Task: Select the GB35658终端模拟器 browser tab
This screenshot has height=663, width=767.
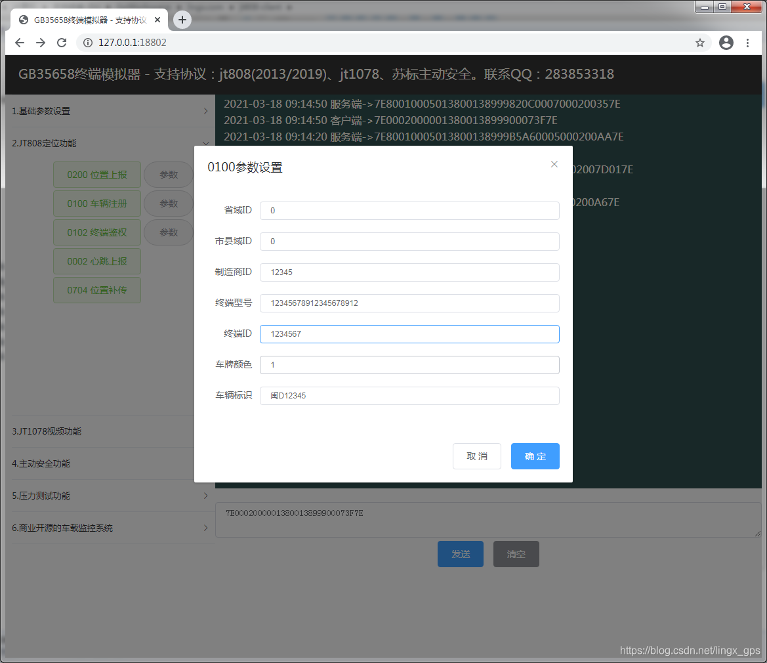Action: tap(89, 20)
